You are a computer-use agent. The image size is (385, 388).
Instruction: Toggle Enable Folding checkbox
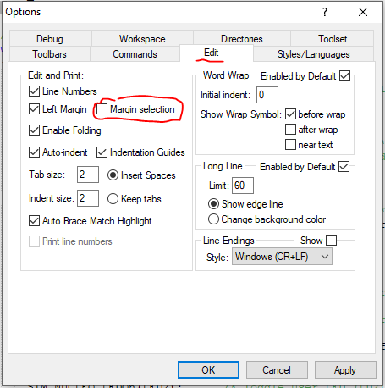pyautogui.click(x=34, y=130)
